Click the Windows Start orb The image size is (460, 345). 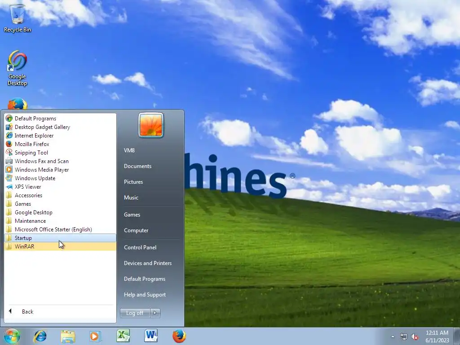12,336
